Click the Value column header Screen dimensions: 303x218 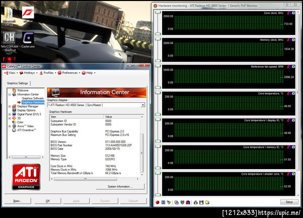coord(122,117)
